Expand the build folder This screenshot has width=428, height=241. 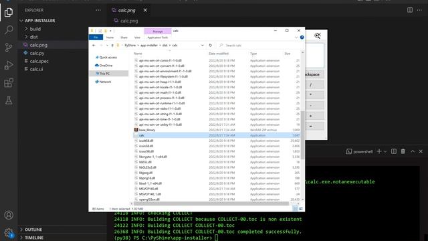coord(35,29)
